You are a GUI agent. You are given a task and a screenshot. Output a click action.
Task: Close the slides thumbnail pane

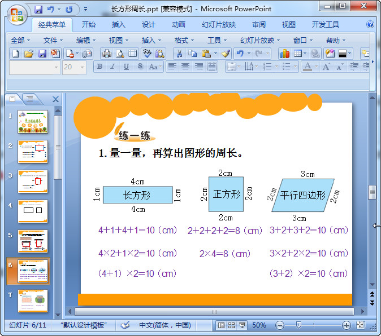pos(55,99)
